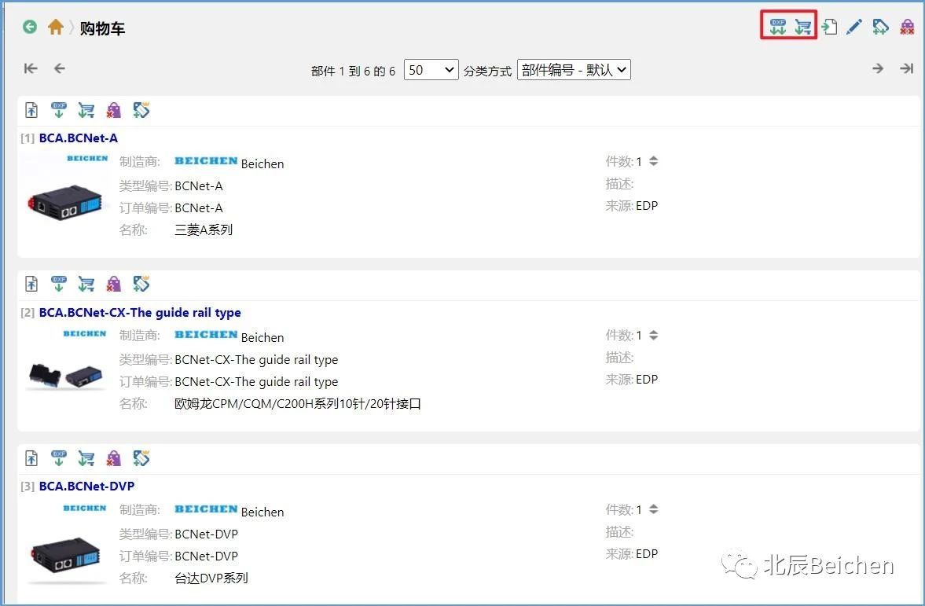This screenshot has width=925, height=606.
Task: Go to next page with right arrow
Action: click(878, 68)
